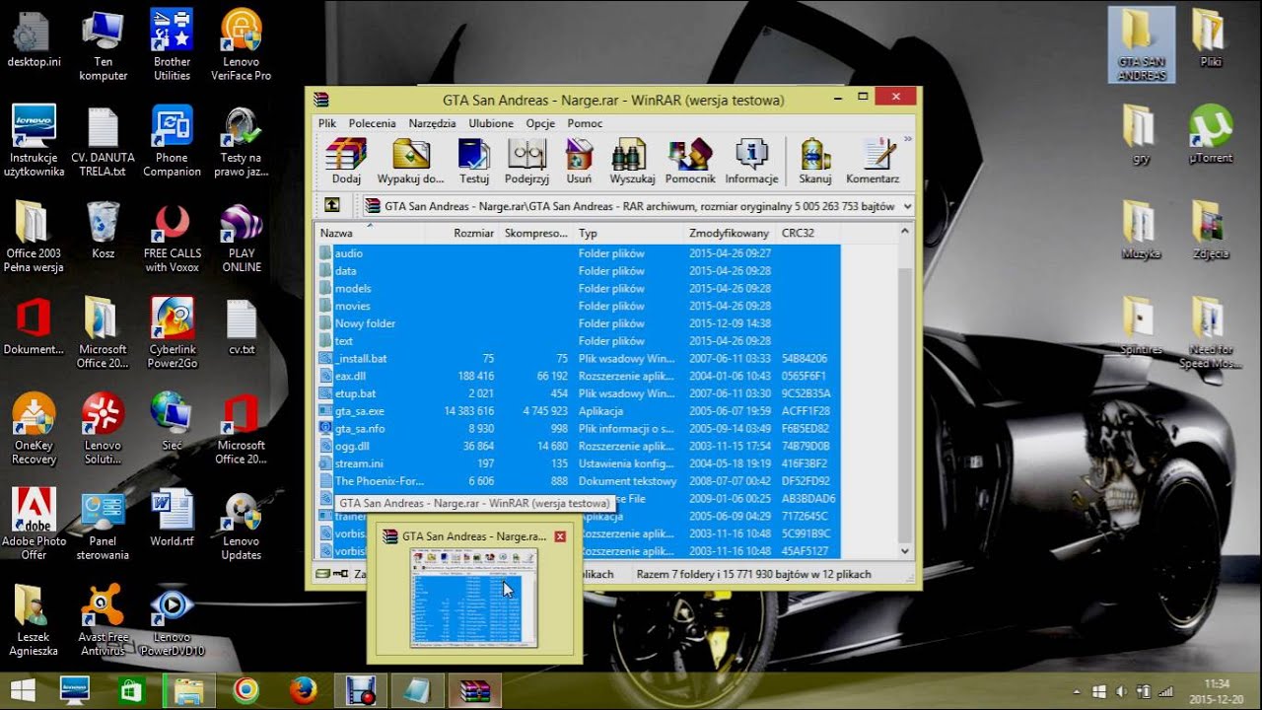
Task: Click the WinRAR taskbar button
Action: tap(475, 690)
